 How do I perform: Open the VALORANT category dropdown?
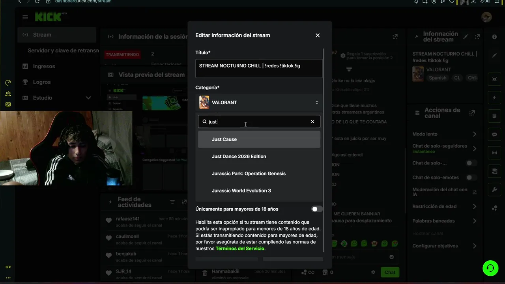(259, 103)
